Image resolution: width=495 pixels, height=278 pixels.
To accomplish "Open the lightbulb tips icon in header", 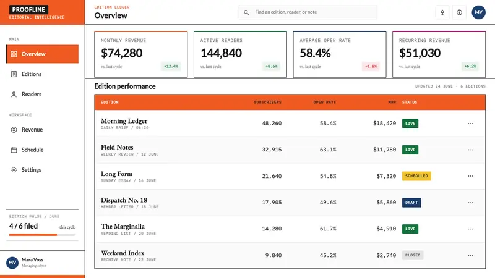I will click(442, 12).
